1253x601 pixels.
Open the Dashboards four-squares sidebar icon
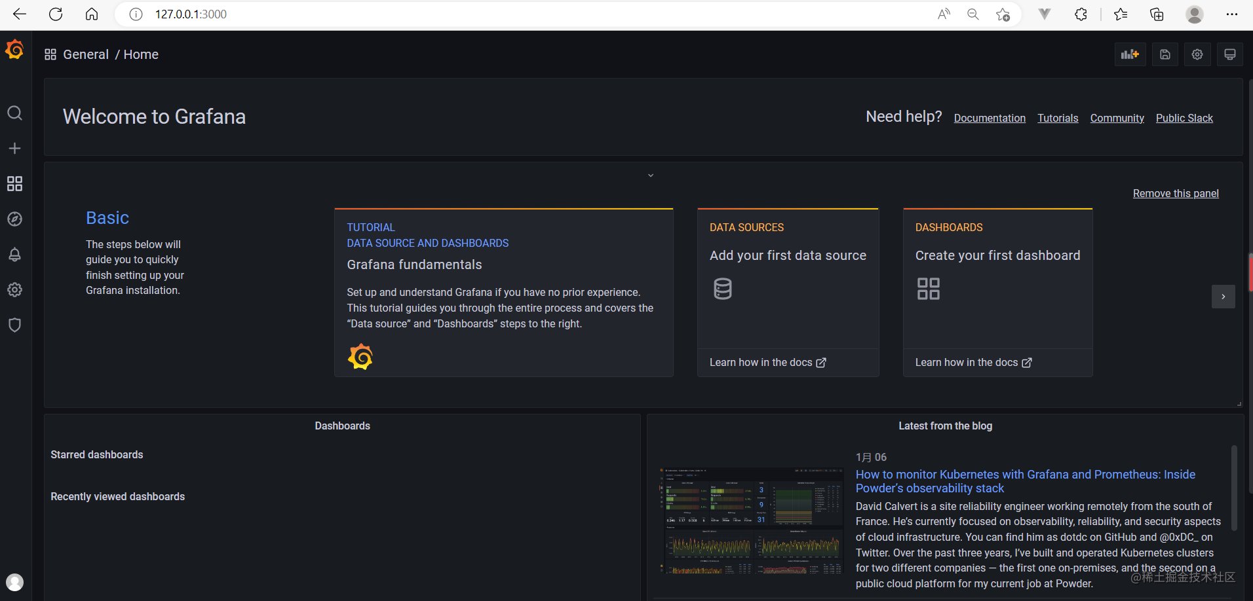tap(14, 184)
